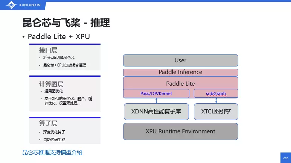
Task: Click the Paddle Inference block
Action: (180, 72)
